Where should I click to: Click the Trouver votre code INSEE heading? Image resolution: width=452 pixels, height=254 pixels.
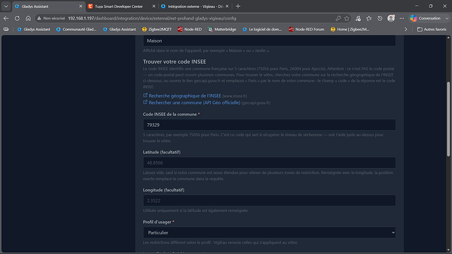pos(174,62)
